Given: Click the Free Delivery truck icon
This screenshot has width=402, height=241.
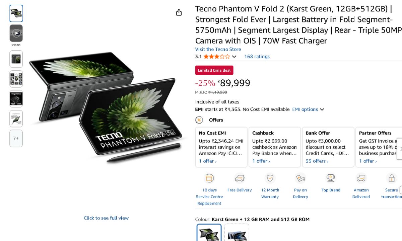Looking at the screenshot, I should point(240,178).
